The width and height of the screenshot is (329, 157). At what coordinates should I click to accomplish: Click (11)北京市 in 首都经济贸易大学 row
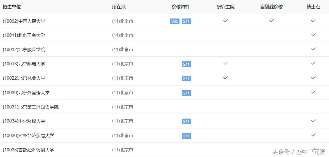pyautogui.click(x=123, y=150)
